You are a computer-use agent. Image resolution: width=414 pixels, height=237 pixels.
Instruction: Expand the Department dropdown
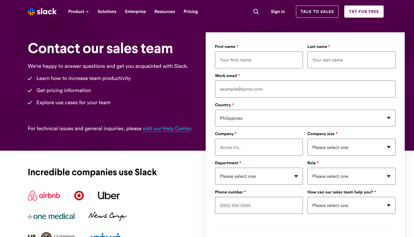[259, 176]
